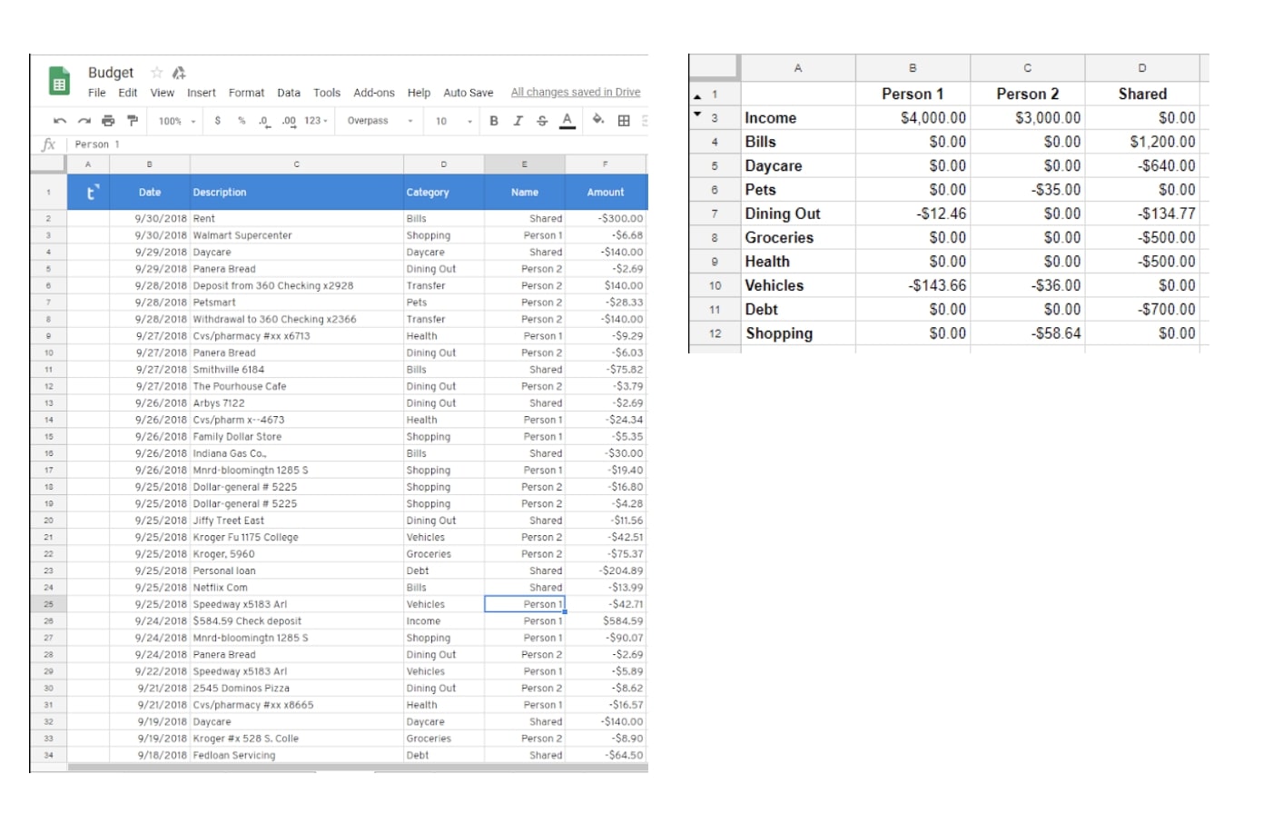This screenshot has width=1273, height=814.
Task: Open the Data menu
Action: click(289, 93)
